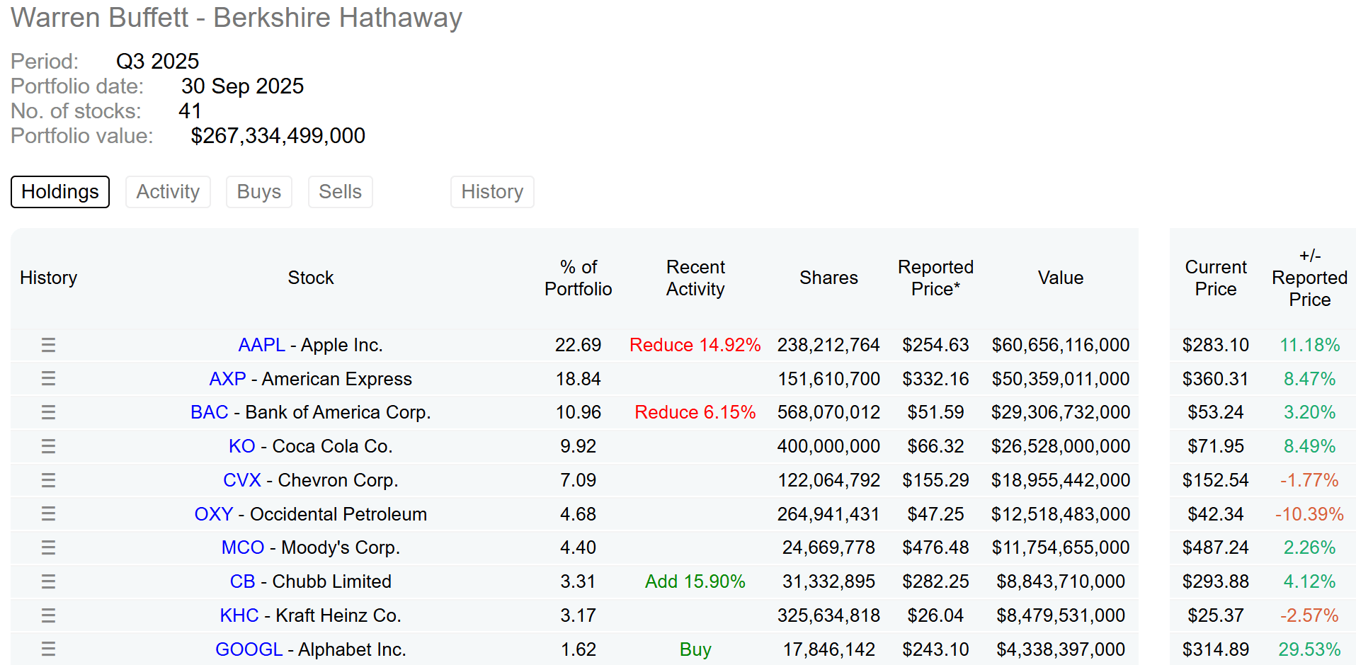Viewport: 1356px width, 665px height.
Task: Open history icon for Bank of America row
Action: [48, 412]
